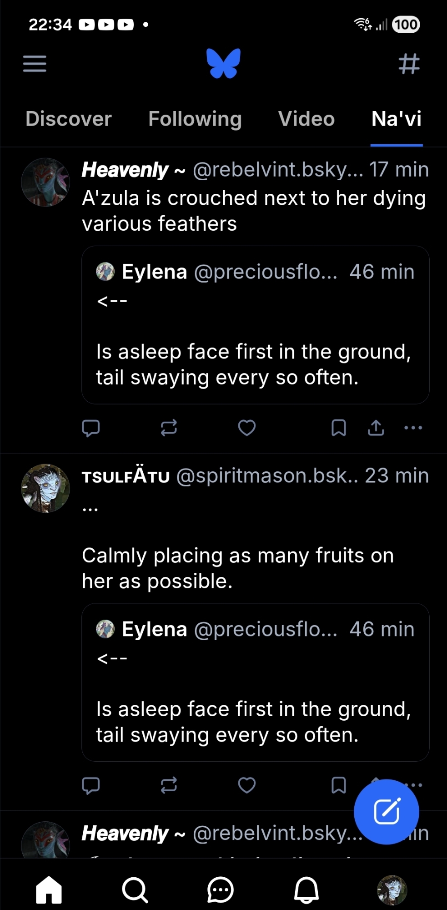Like Heavenly's A'zula post

247,428
